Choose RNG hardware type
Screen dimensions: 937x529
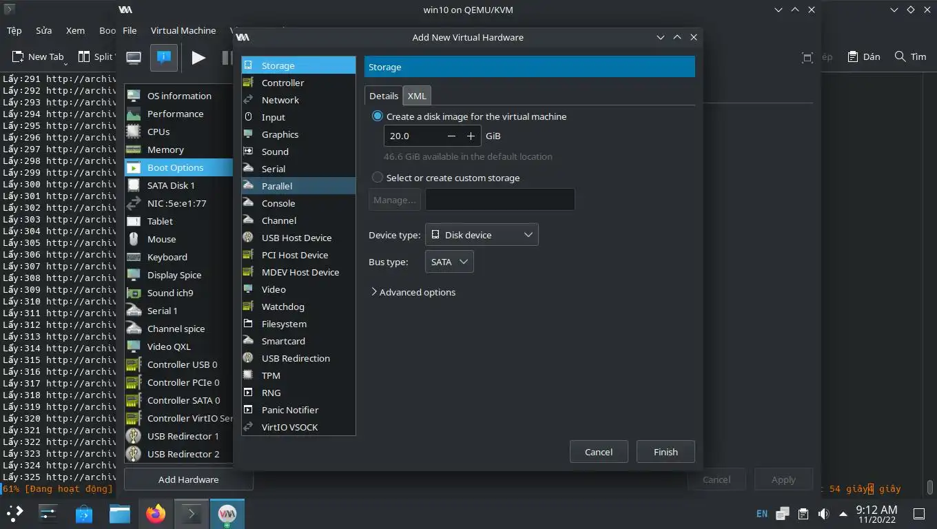point(298,393)
